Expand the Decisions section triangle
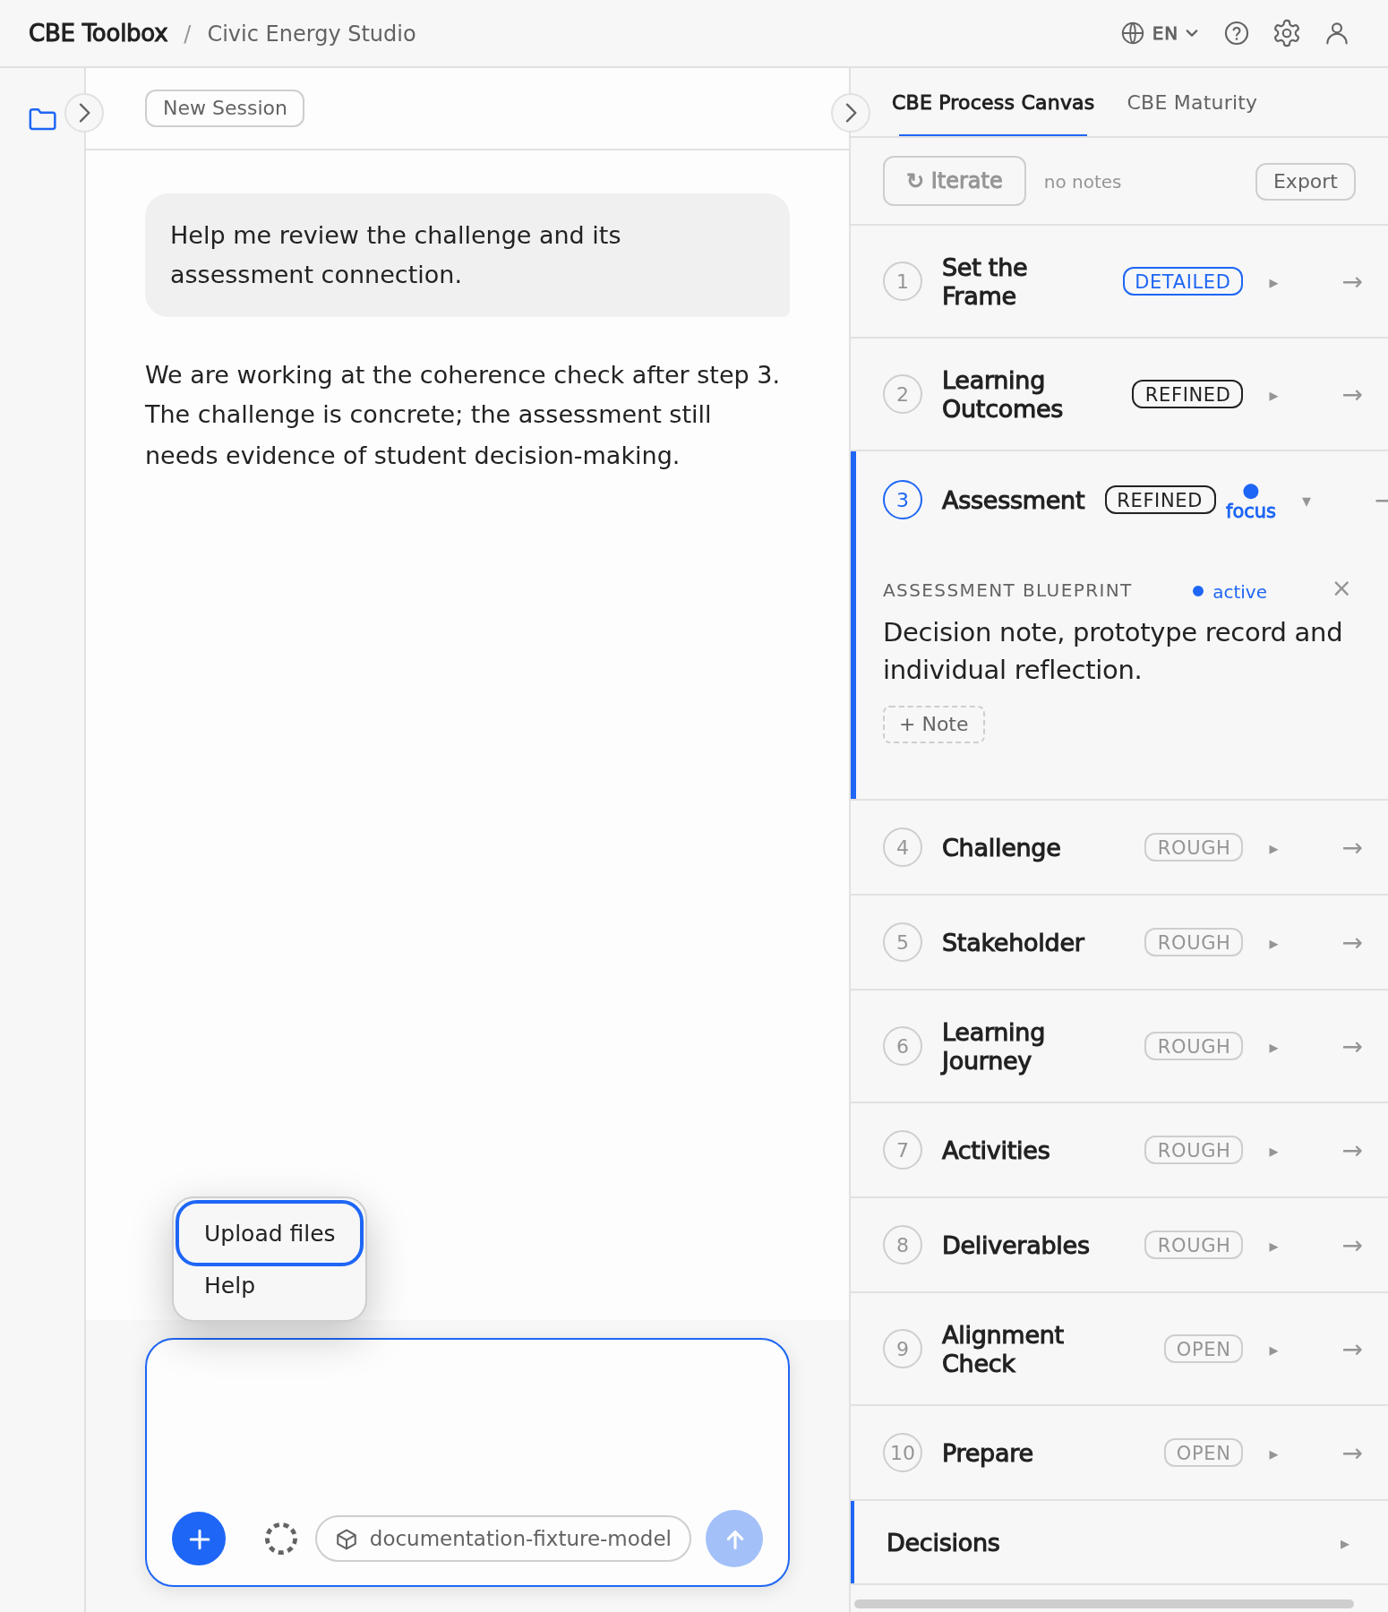Image resolution: width=1388 pixels, height=1612 pixels. coord(1344,1544)
